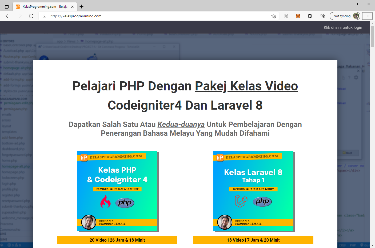
Task: Click the forward navigation arrow
Action: coord(19,16)
